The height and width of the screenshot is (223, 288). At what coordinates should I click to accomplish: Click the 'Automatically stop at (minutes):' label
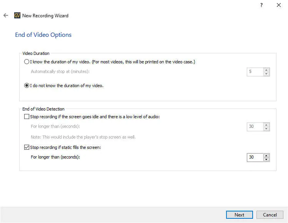click(x=60, y=71)
